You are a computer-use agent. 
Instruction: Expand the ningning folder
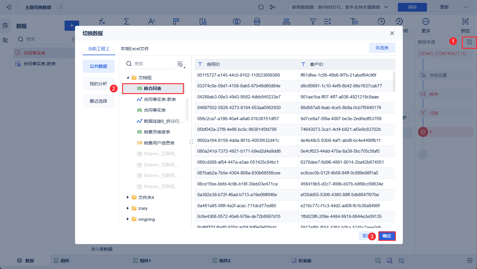[128, 219]
